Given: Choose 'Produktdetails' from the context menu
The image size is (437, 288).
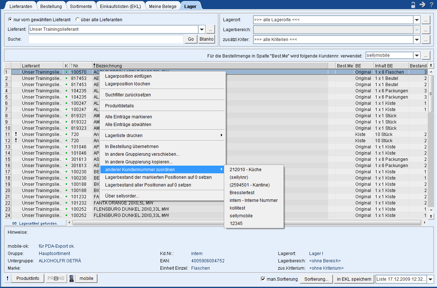Looking at the screenshot, I should [x=119, y=106].
